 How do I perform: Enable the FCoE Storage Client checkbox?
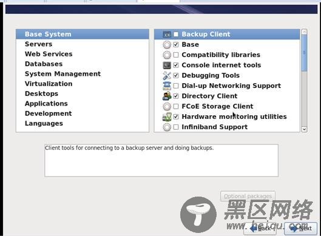pos(176,106)
